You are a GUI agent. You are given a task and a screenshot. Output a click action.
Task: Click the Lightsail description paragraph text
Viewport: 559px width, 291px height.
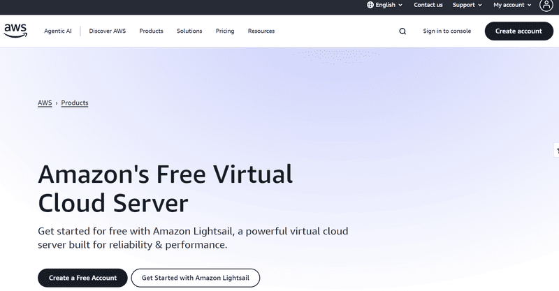[x=193, y=238]
